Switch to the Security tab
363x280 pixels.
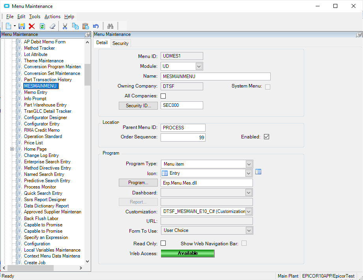[x=120, y=43]
